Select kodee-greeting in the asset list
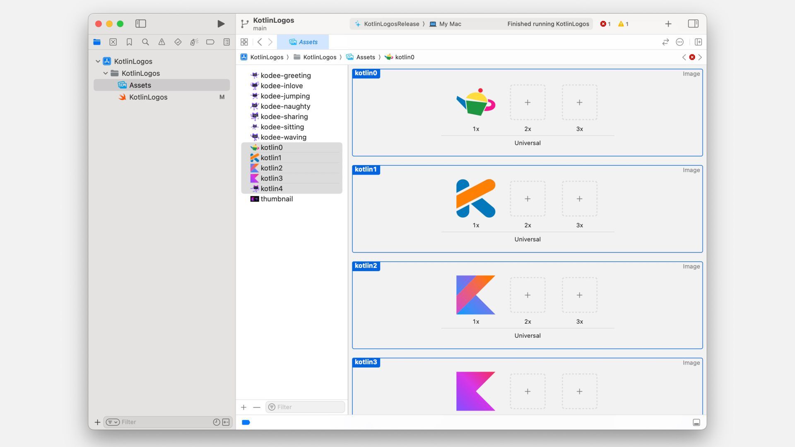Screen dimensions: 795x447 pos(285,76)
